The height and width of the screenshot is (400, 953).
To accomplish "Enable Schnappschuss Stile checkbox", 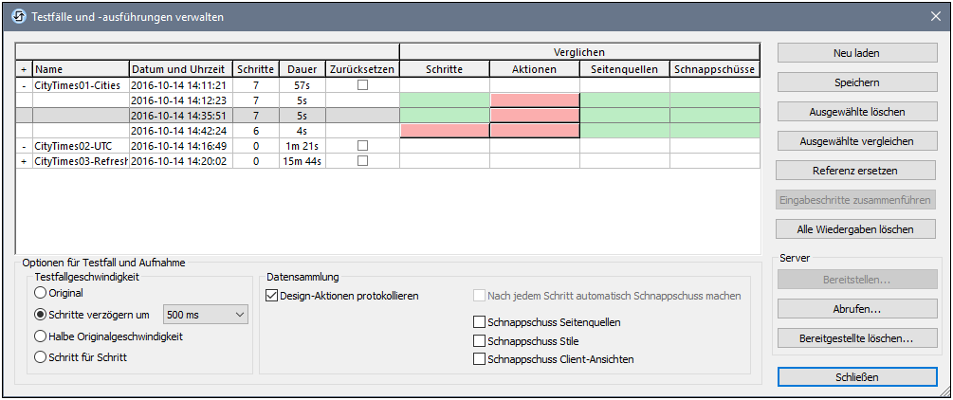I will (479, 340).
